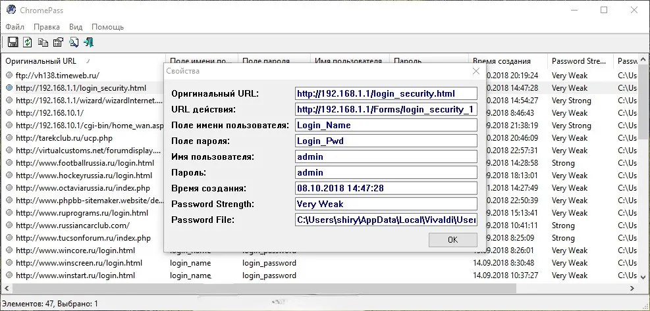The width and height of the screenshot is (650, 311).
Task: Click the icon beside winstart.ru row
Action: click(x=9, y=275)
